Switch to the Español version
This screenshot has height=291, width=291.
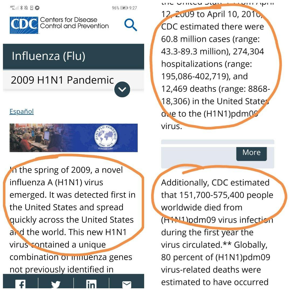coord(22,111)
